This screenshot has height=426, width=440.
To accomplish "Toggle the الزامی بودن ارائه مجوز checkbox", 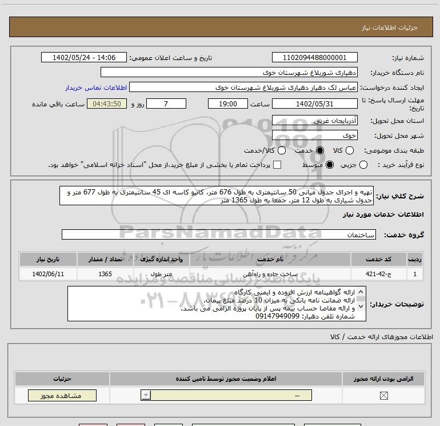I will [383, 396].
